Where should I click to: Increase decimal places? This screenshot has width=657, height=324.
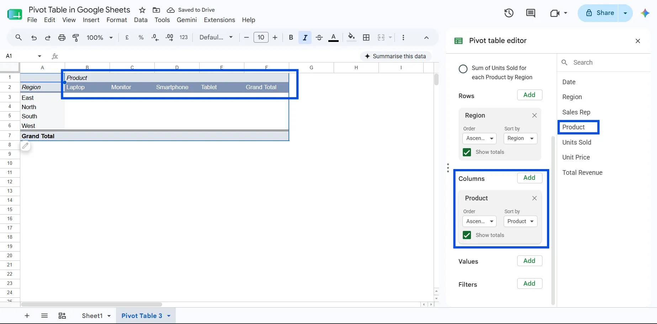(x=169, y=37)
